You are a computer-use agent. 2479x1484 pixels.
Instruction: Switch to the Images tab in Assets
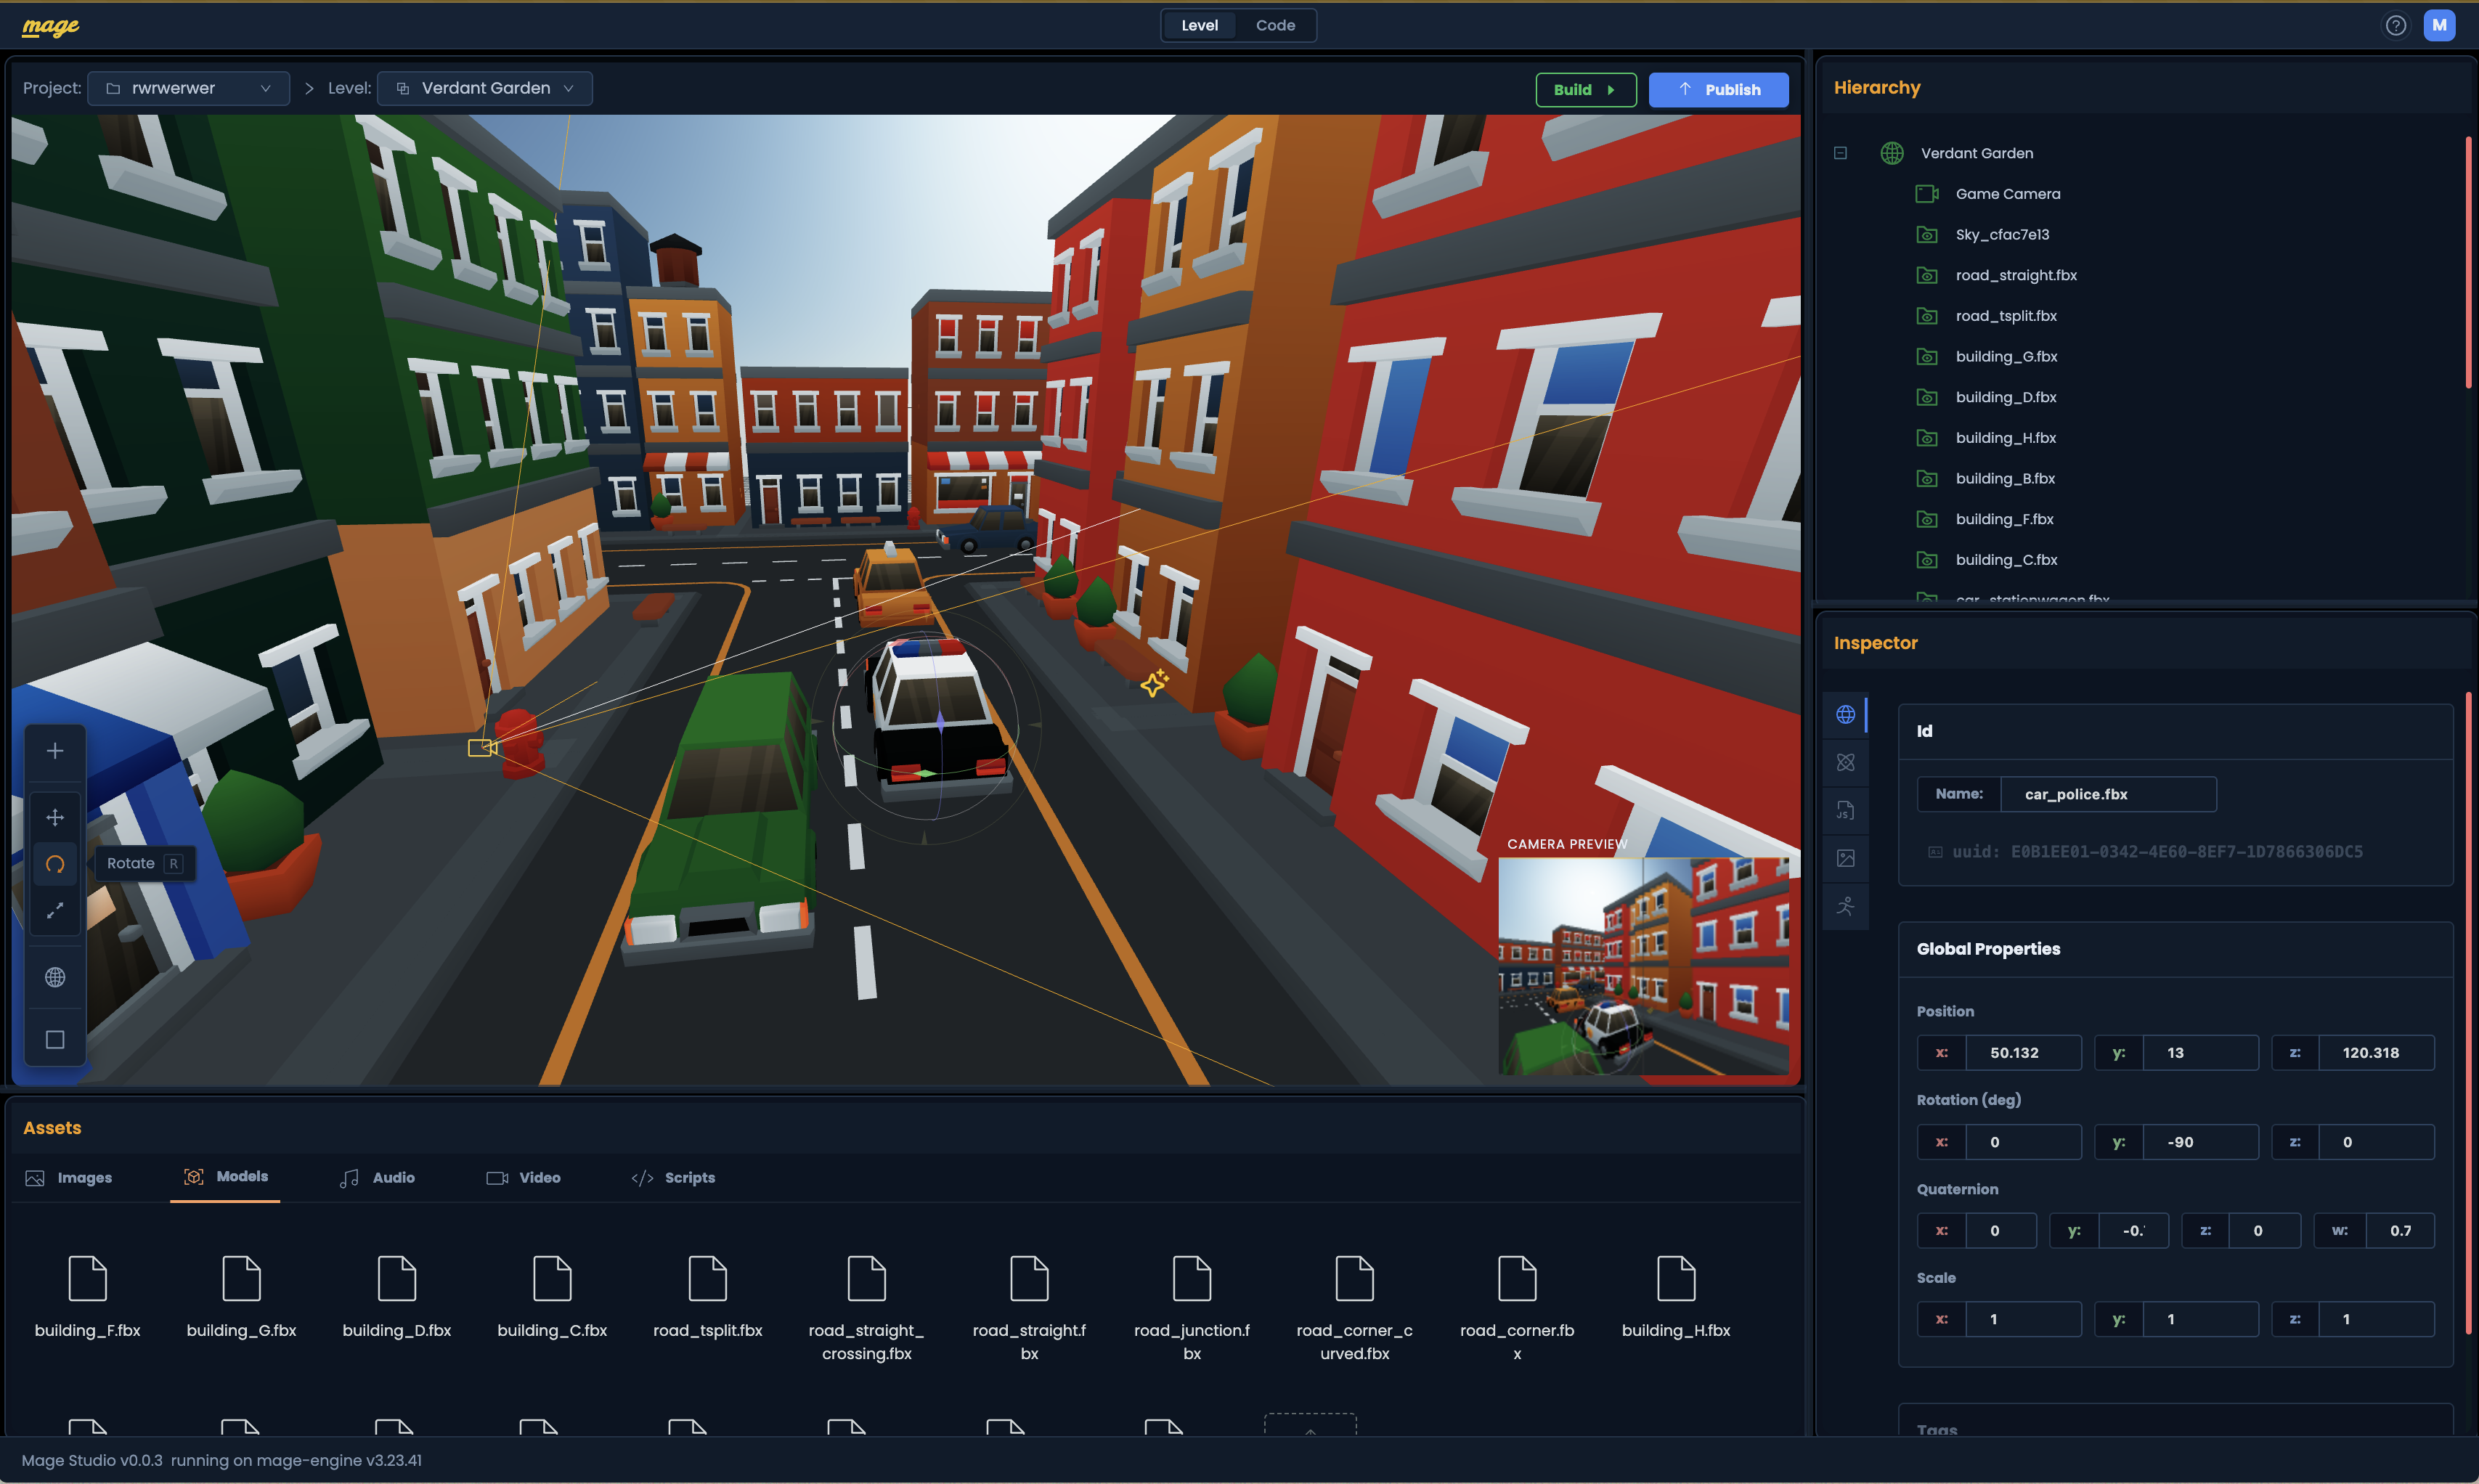pyautogui.click(x=68, y=1177)
